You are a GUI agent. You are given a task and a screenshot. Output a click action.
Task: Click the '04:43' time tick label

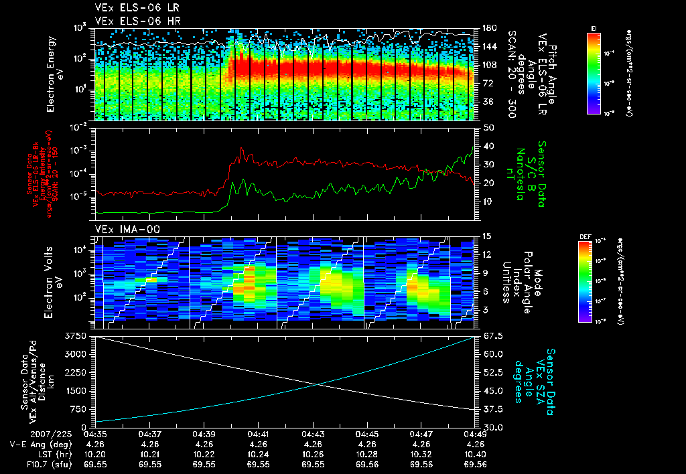pyautogui.click(x=312, y=434)
